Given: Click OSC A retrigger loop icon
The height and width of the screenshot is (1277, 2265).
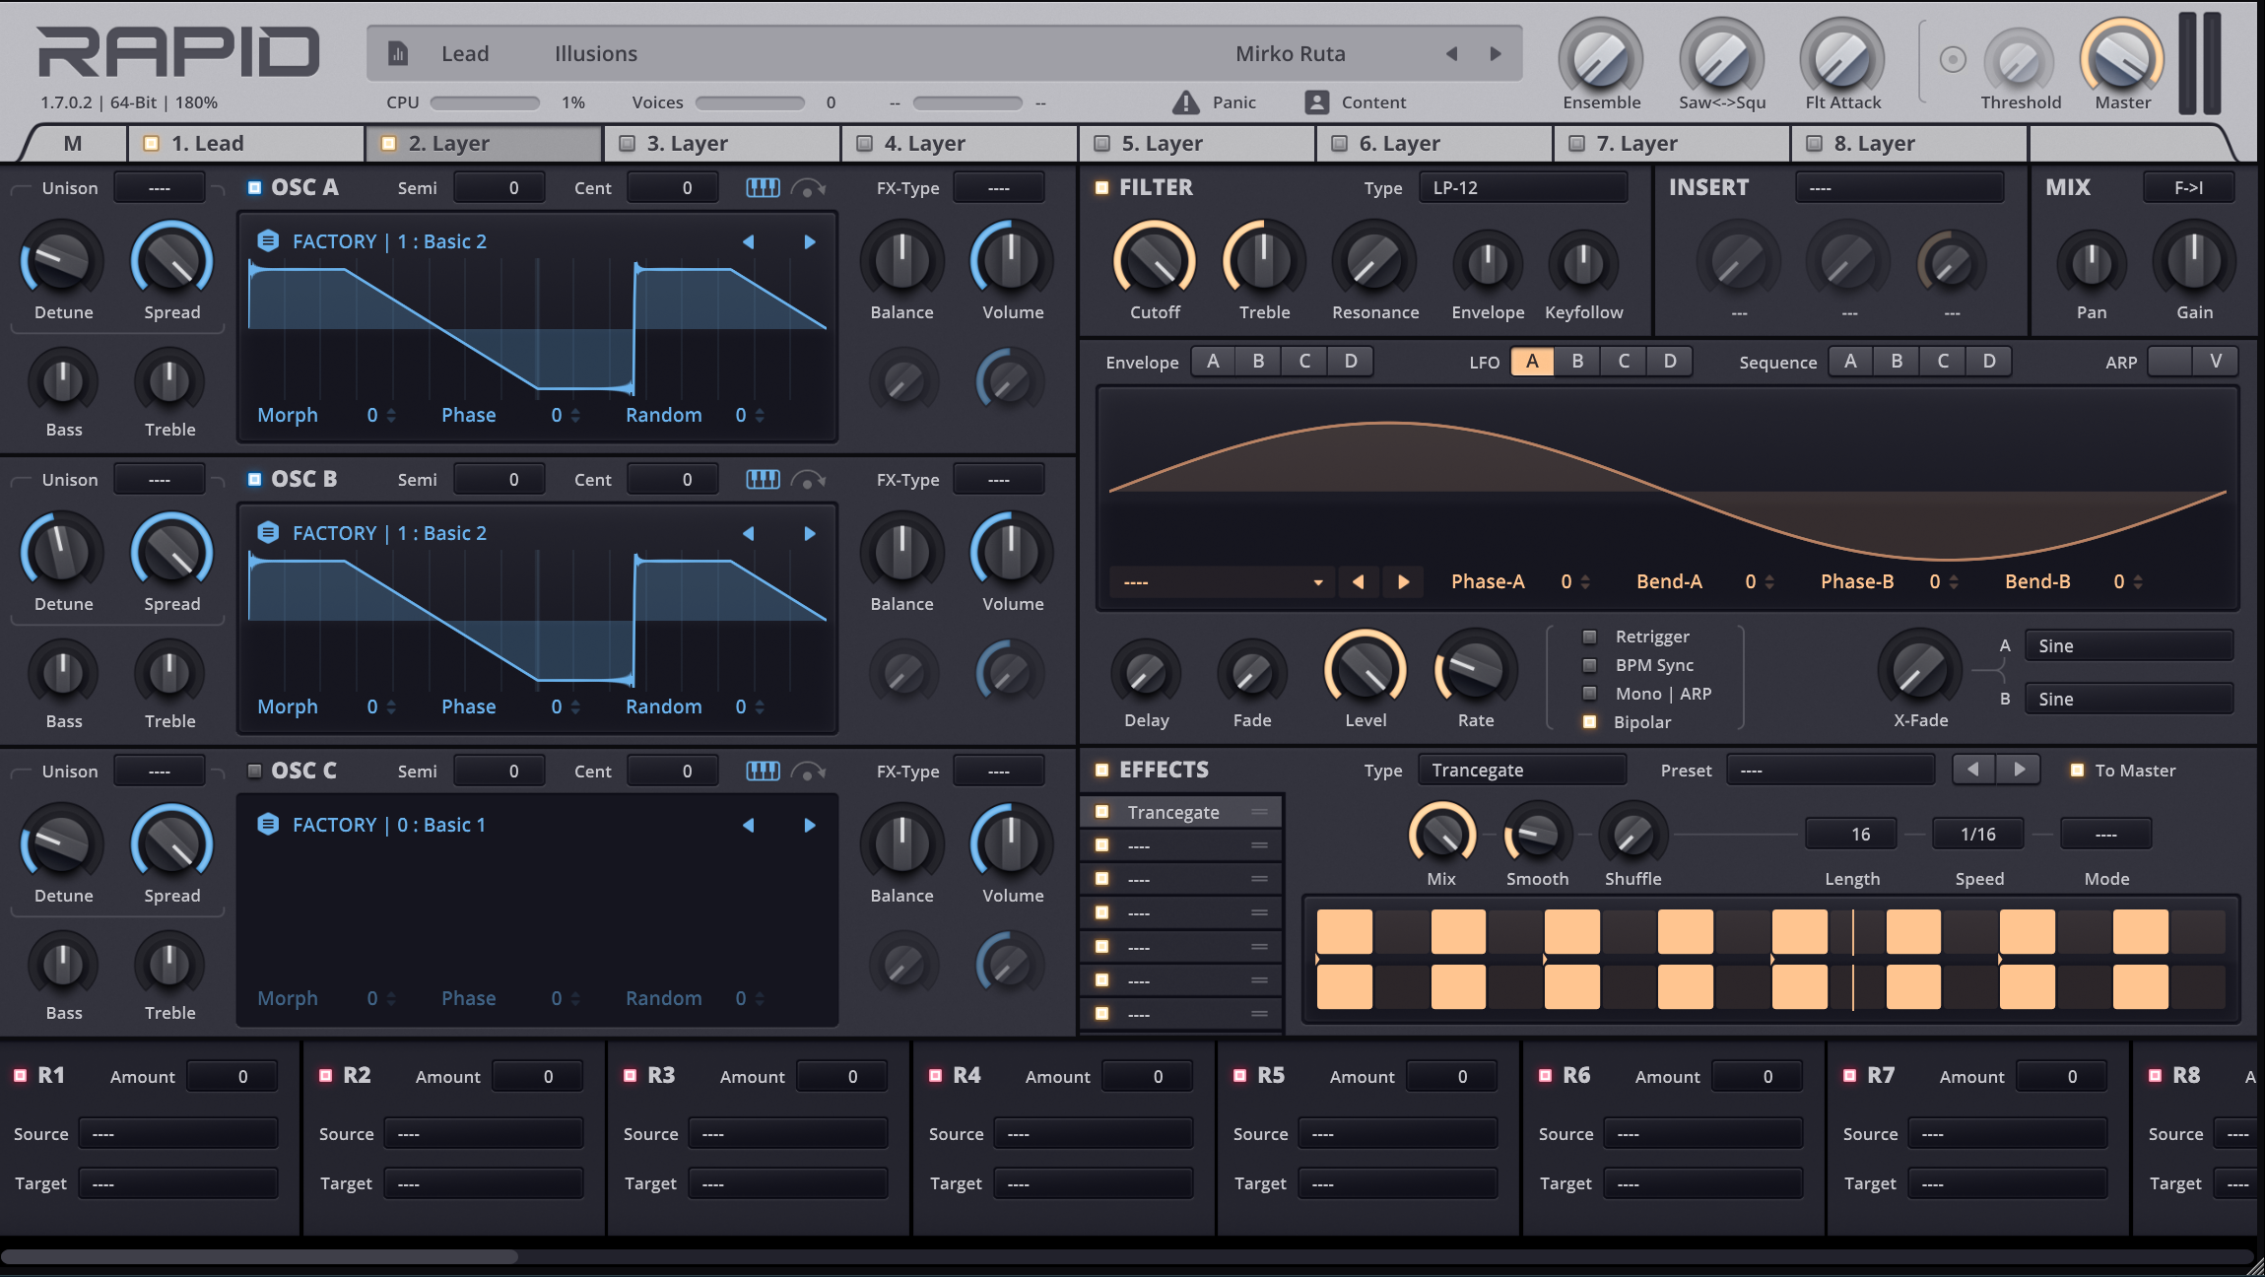Looking at the screenshot, I should (808, 187).
